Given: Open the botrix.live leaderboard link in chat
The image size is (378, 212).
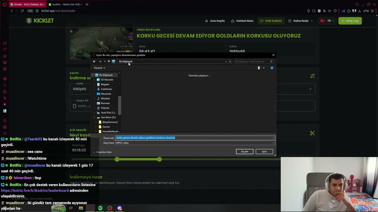Looking at the screenshot, I should coord(35,191).
